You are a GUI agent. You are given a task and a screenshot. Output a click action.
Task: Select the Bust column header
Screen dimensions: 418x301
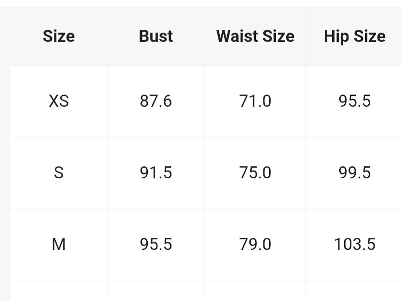tap(156, 36)
